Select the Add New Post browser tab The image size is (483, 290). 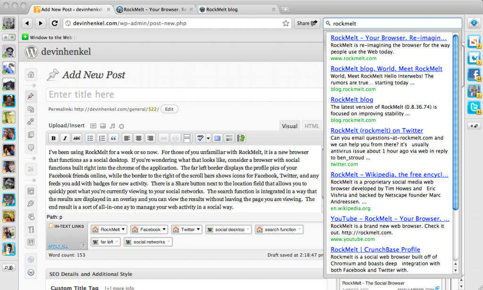(72, 9)
